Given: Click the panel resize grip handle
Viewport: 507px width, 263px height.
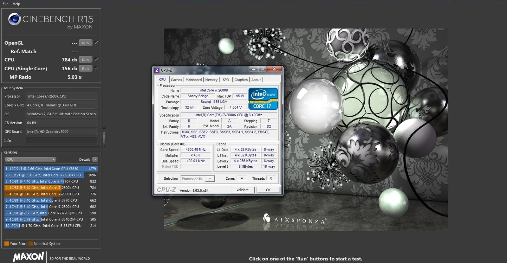Looking at the screenshot, I should tap(104, 136).
